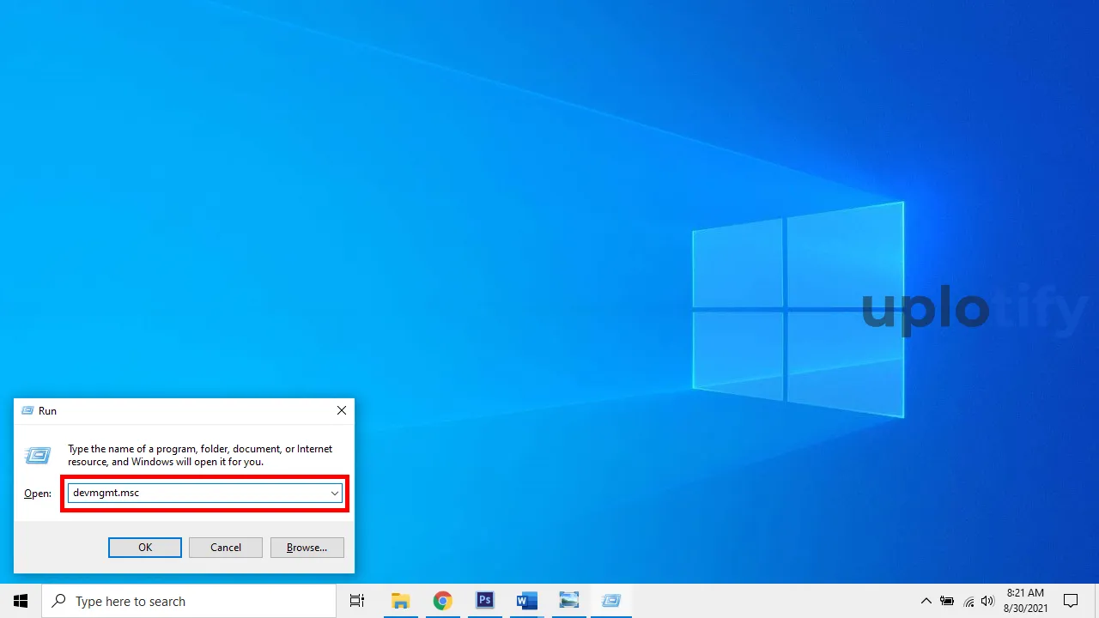Launch File Explorer from the taskbar
The width and height of the screenshot is (1099, 618).
[400, 601]
